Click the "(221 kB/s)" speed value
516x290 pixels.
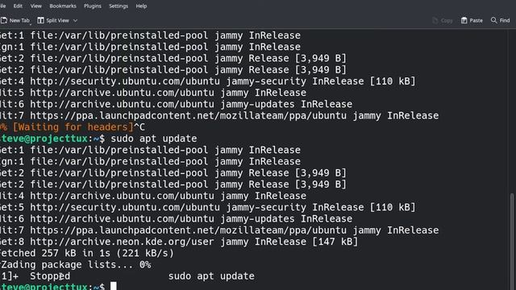pyautogui.click(x=145, y=253)
